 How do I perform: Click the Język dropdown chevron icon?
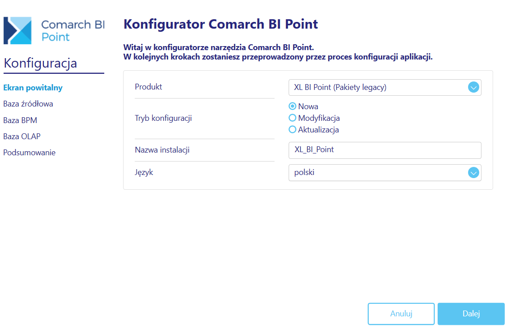pyautogui.click(x=473, y=172)
